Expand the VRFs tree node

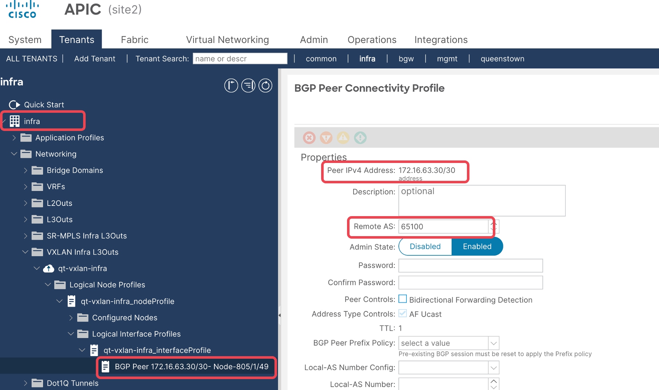[x=25, y=187]
